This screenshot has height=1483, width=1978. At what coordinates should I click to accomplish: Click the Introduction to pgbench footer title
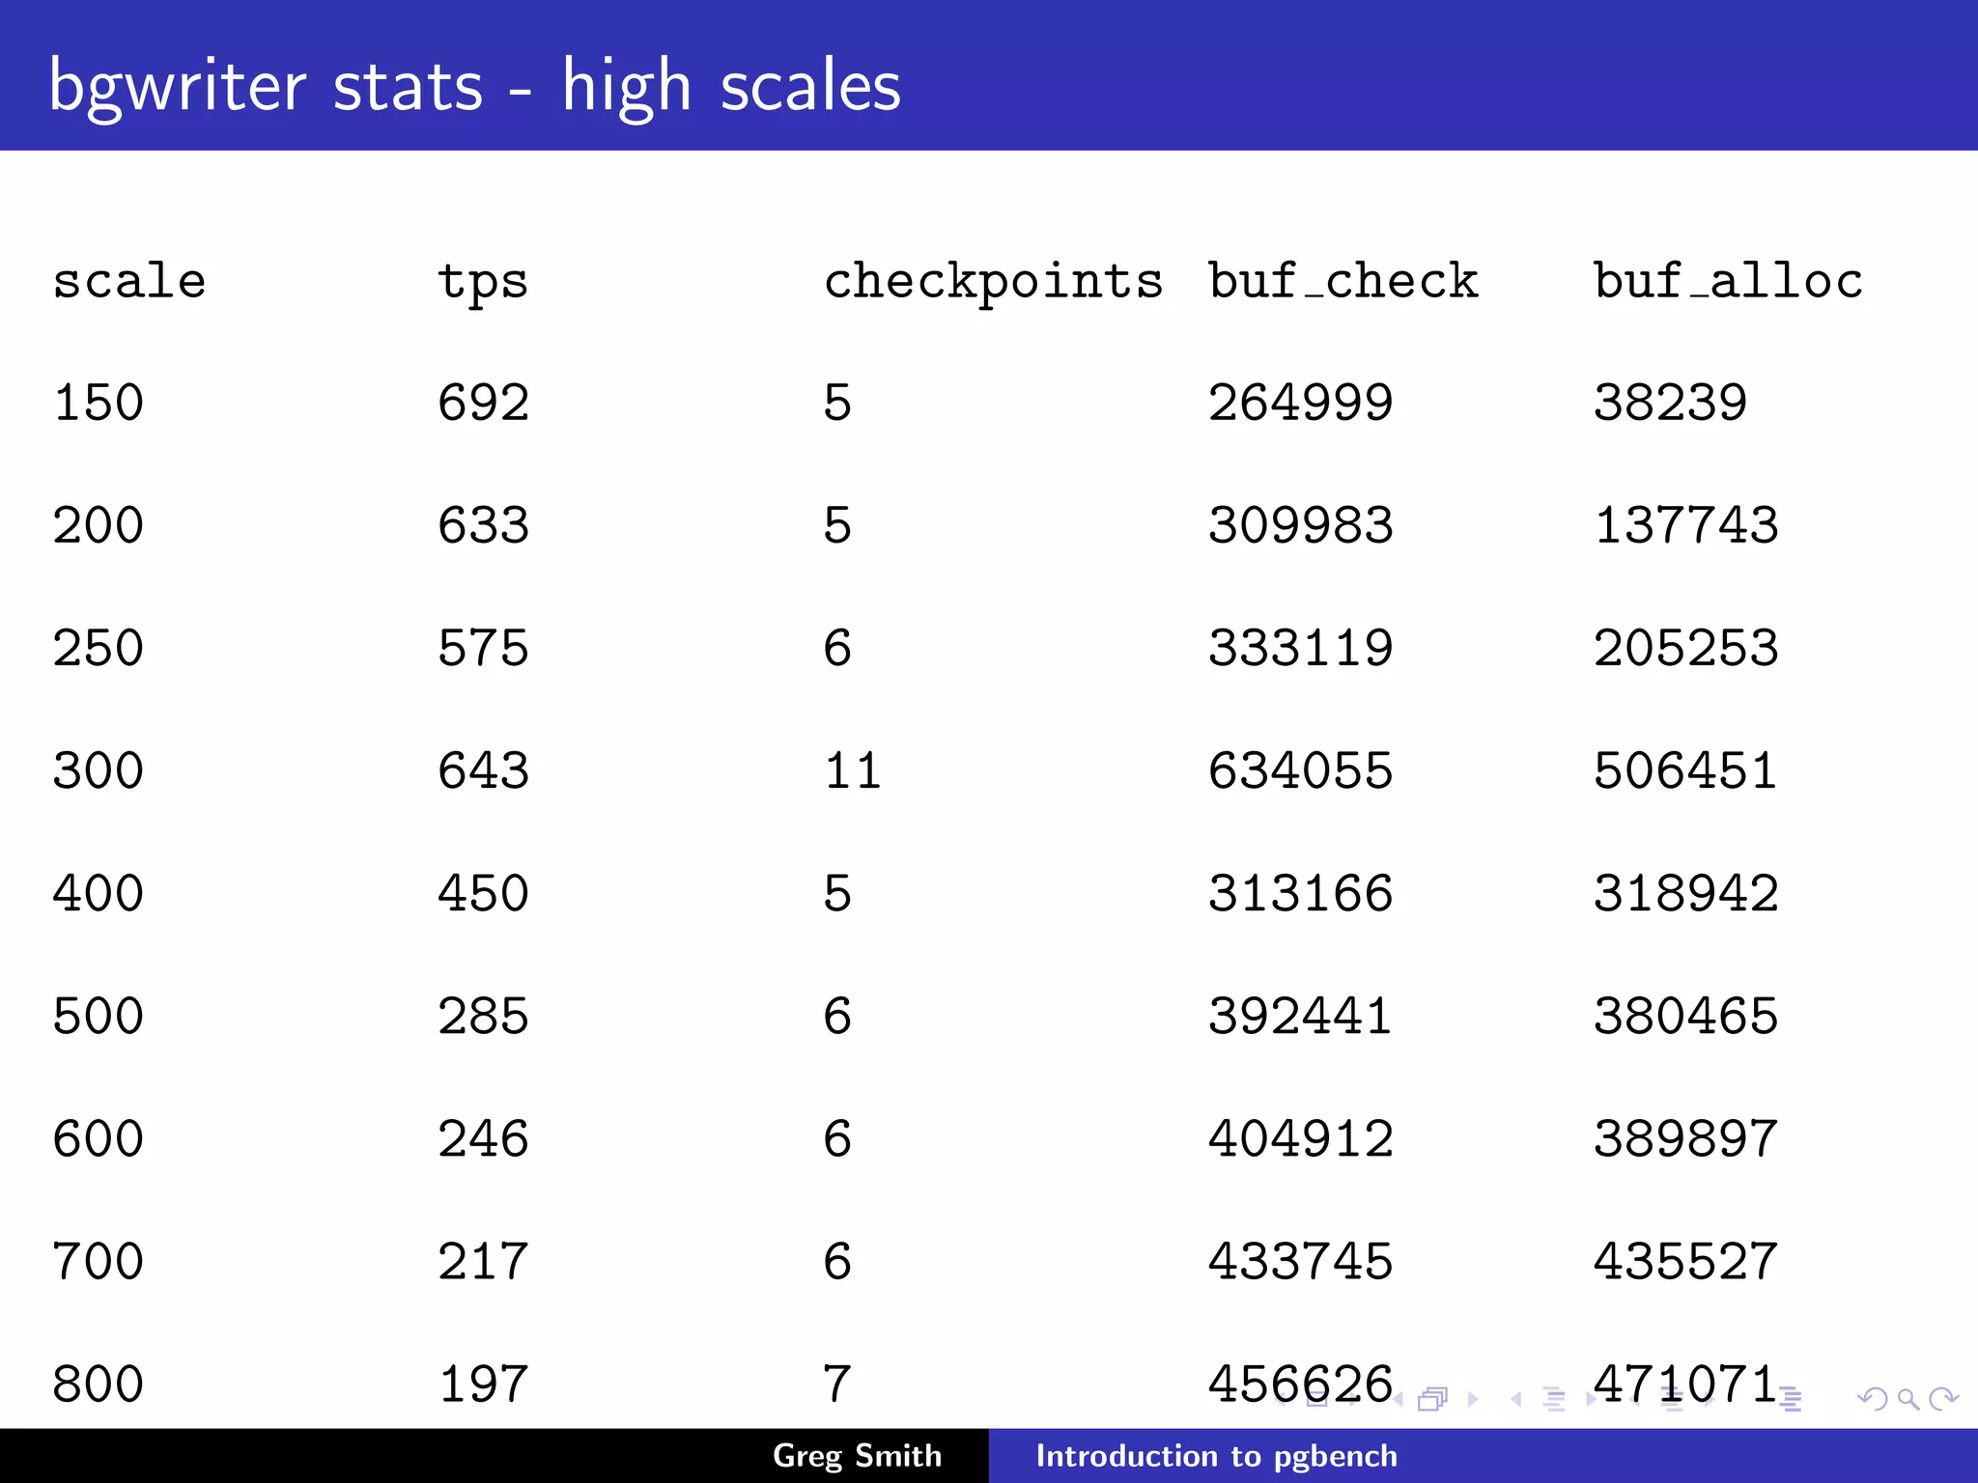(1216, 1455)
